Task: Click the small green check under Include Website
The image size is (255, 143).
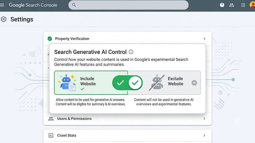Action: pos(82,89)
